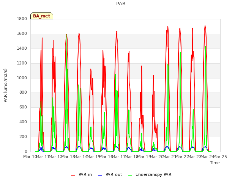Click the Mar 21 x-axis label
This screenshot has width=243, height=182.
tap(169, 157)
